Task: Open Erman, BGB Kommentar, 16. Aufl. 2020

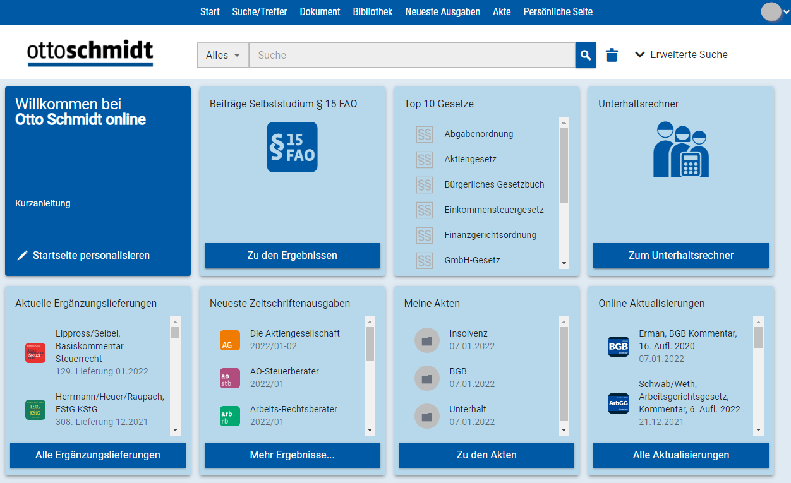Action: point(688,346)
